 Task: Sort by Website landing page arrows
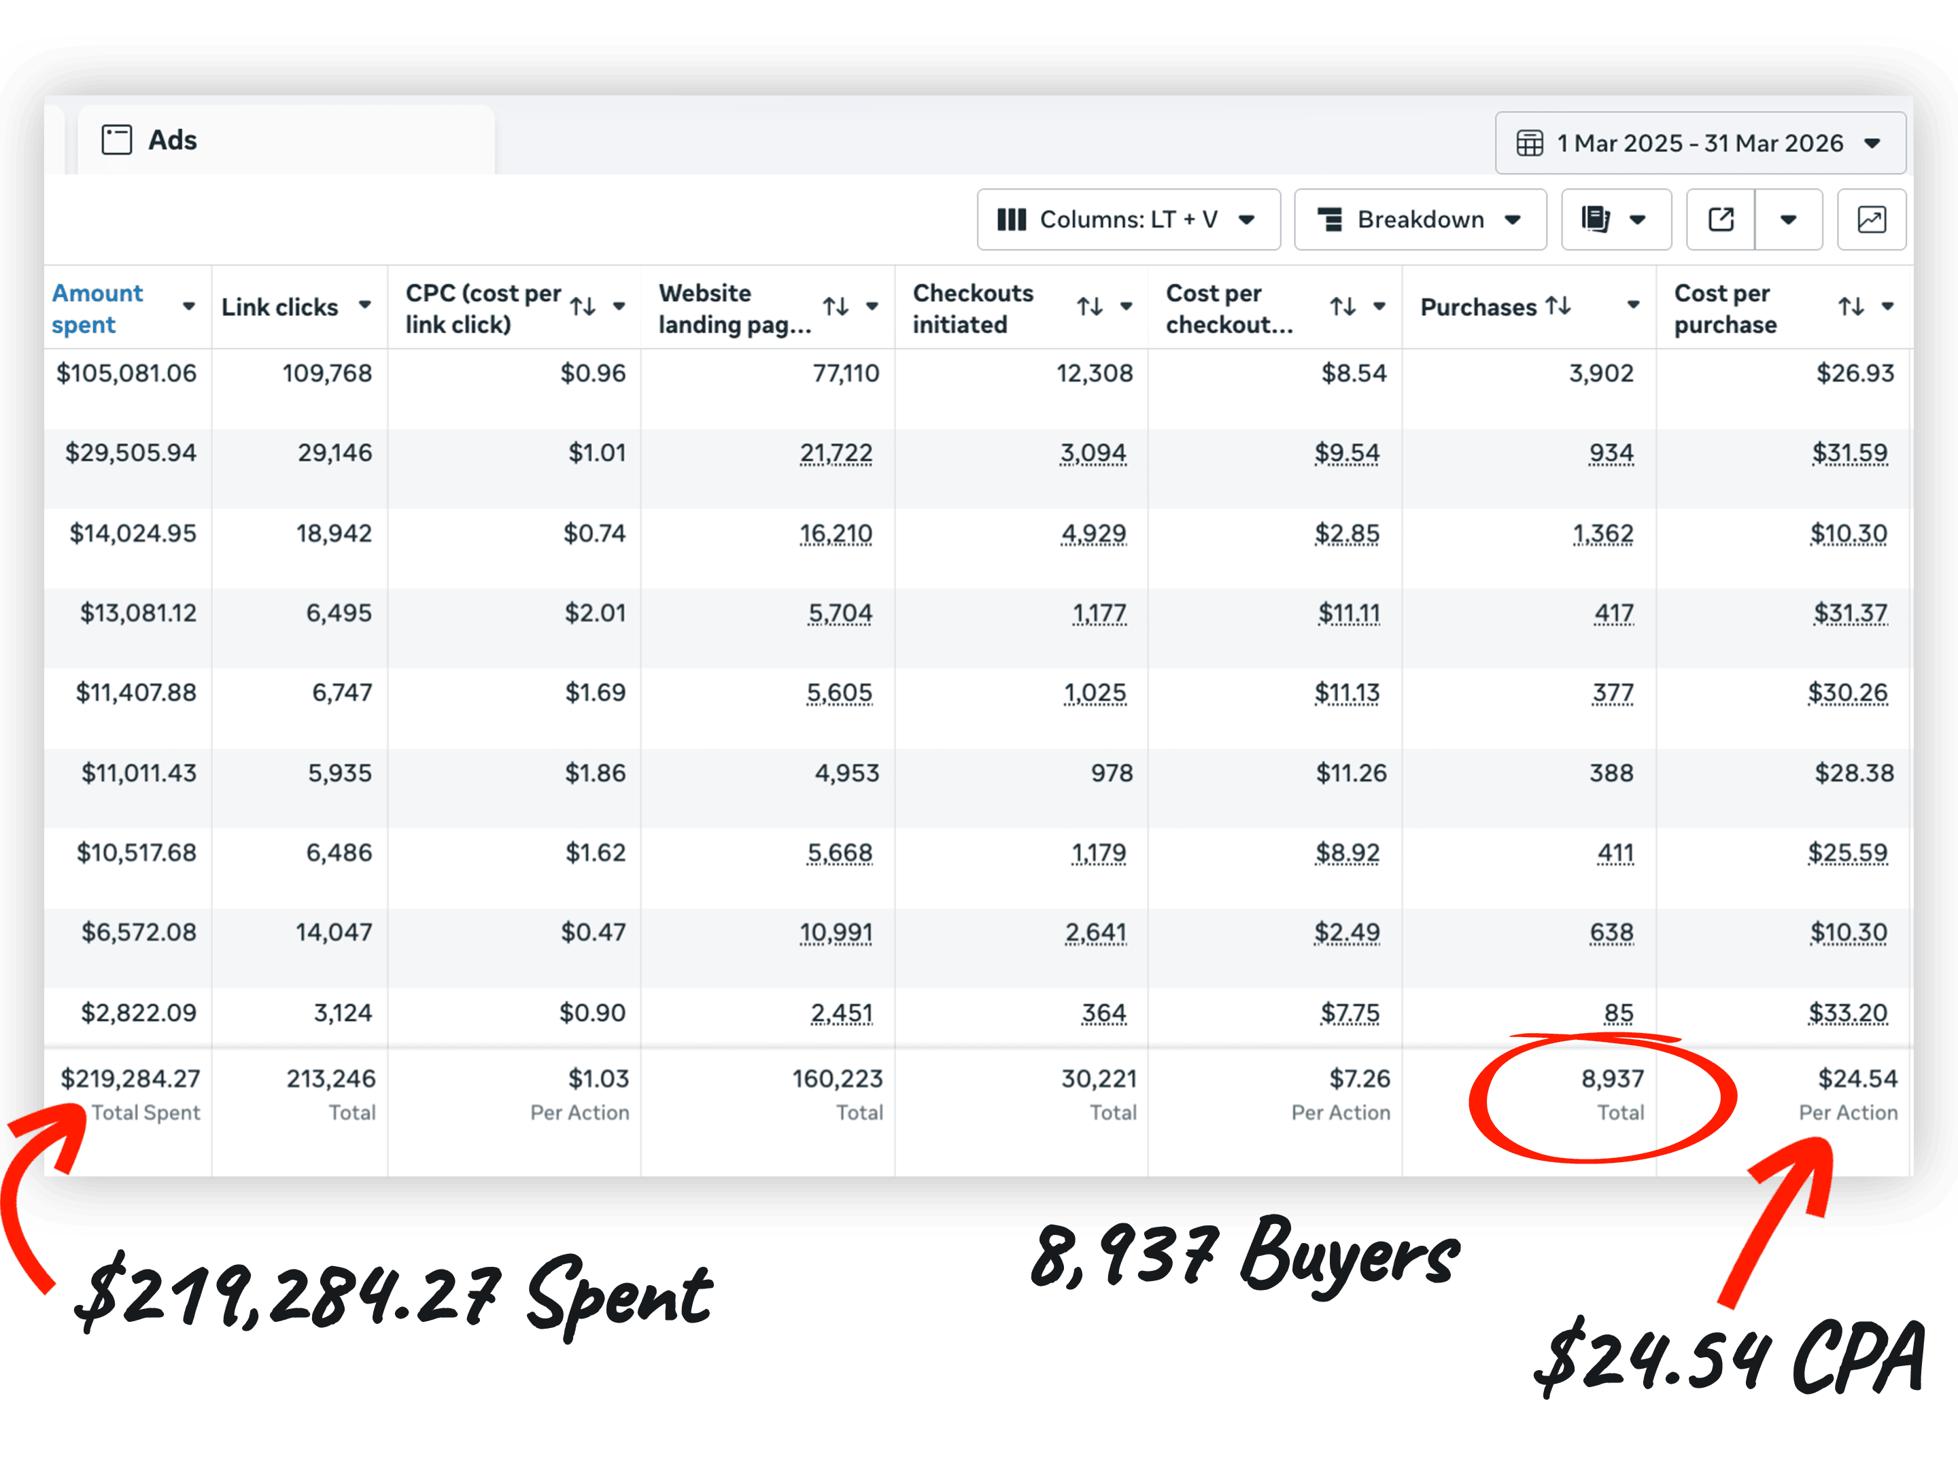836,307
